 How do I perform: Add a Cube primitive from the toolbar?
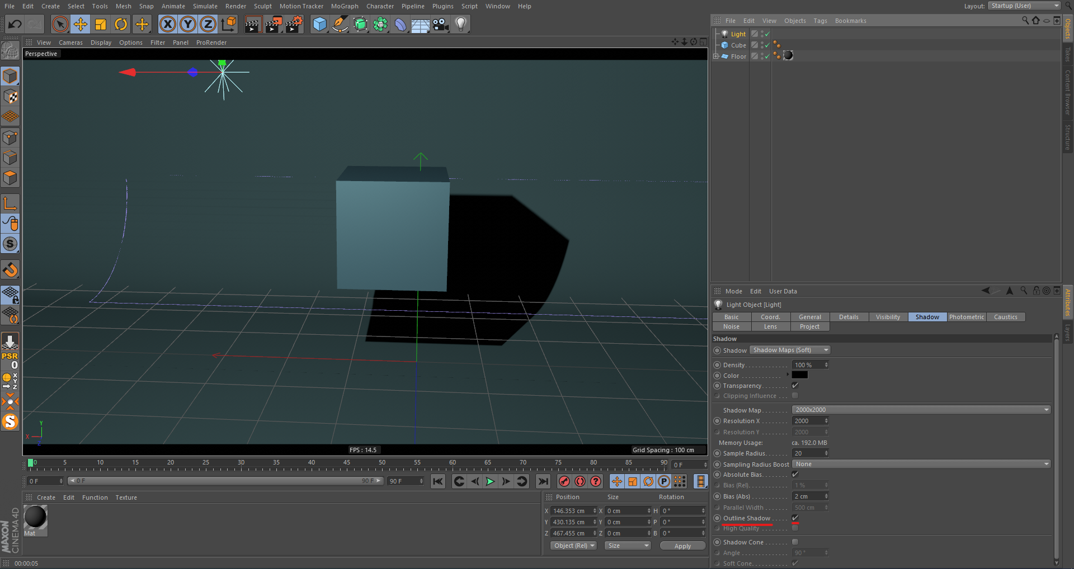(319, 24)
